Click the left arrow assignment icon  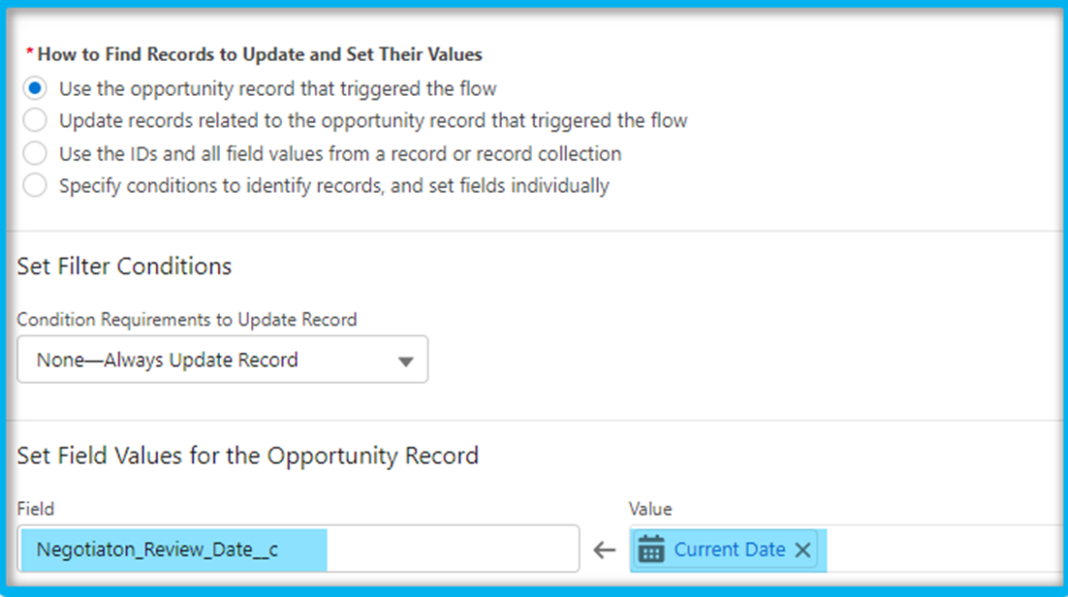604,550
